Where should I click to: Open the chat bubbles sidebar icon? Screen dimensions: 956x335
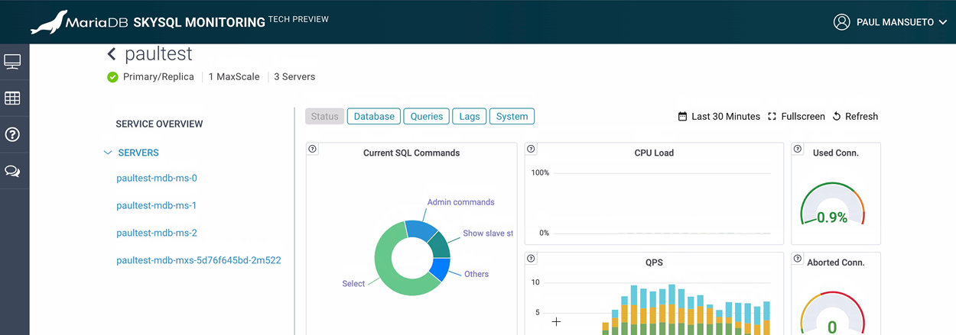click(x=12, y=171)
